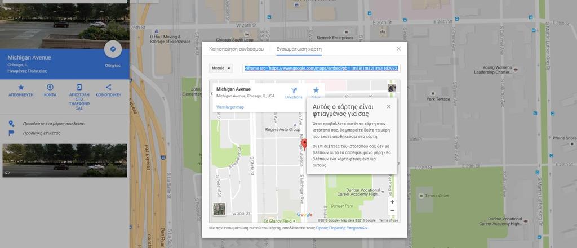Click the Rogers Auto Group label in preview
Image resolution: width=577 pixels, height=248 pixels.
click(283, 130)
